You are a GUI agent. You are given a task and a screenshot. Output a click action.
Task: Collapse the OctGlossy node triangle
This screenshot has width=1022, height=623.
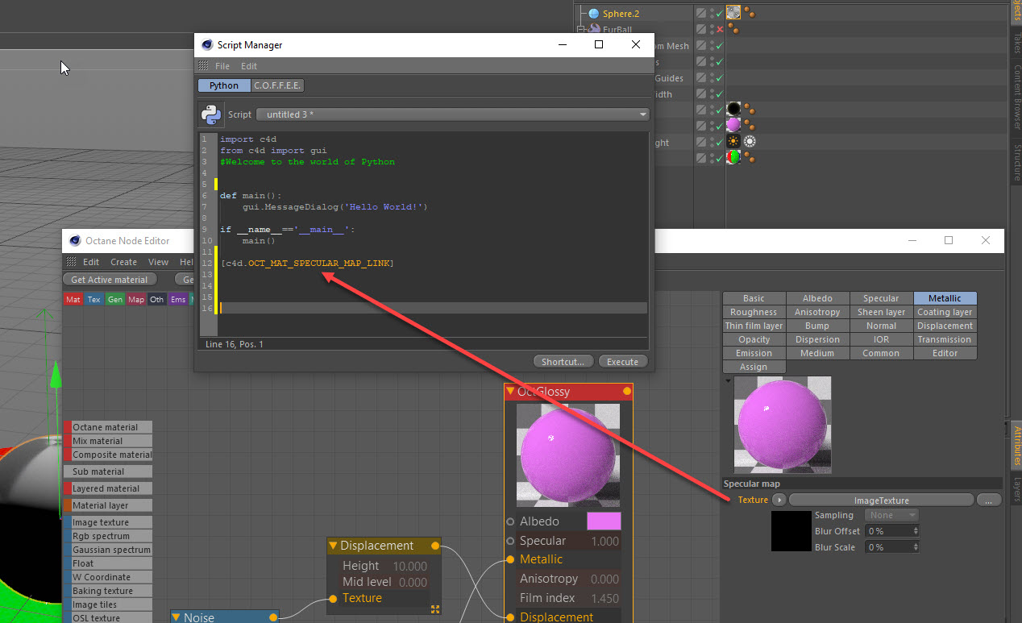510,392
